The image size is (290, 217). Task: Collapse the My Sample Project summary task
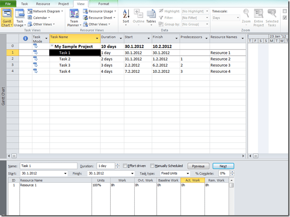pyautogui.click(x=52, y=46)
